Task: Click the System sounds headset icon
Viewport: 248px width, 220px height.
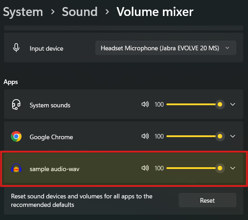Action: pos(16,105)
